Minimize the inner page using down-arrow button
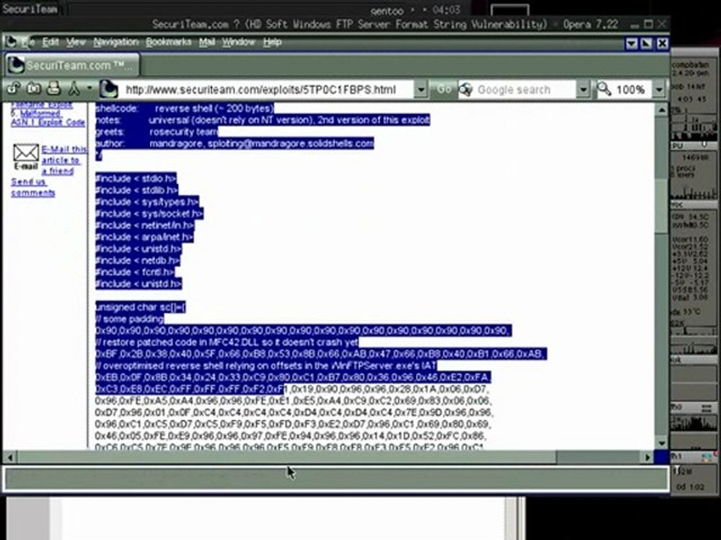This screenshot has height=540, width=721. (632, 43)
